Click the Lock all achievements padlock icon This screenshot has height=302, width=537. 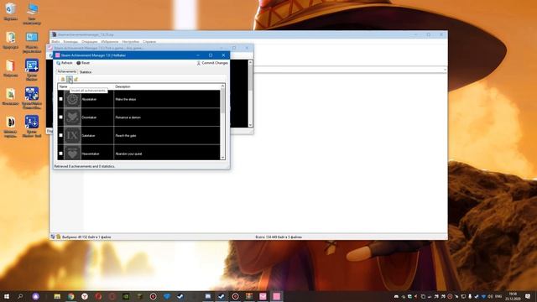click(x=63, y=79)
